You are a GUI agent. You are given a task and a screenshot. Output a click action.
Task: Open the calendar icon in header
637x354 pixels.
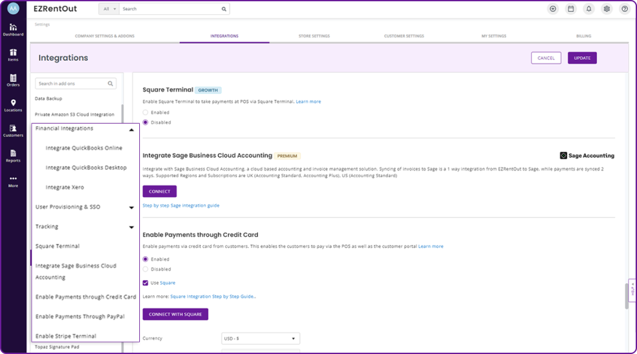(x=571, y=9)
